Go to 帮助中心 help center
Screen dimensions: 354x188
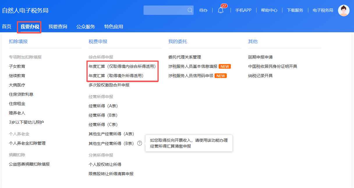coord(269,10)
